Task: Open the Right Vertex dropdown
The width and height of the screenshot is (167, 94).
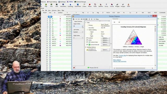Action: tap(78, 38)
